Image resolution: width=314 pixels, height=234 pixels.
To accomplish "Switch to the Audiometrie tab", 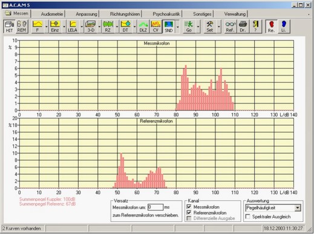I will coord(52,14).
